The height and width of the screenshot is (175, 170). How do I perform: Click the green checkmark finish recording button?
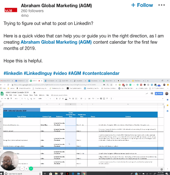click(x=31, y=168)
